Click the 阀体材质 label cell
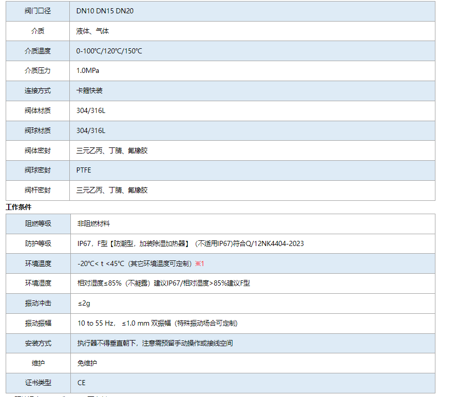This screenshot has height=397, width=457. pyautogui.click(x=38, y=110)
